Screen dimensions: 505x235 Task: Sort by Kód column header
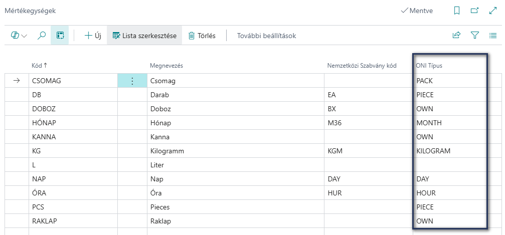40,65
